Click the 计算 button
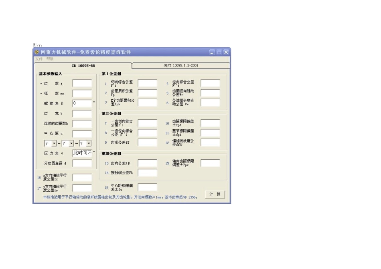The height and width of the screenshot is (269, 381). pyautogui.click(x=215, y=194)
